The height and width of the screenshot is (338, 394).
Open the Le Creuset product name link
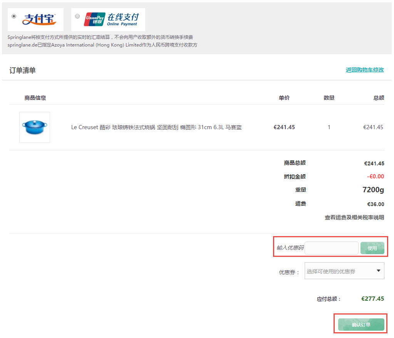[156, 127]
